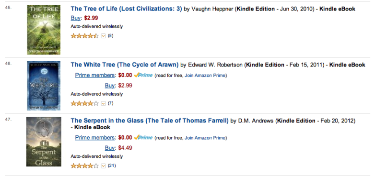Open The Tree of Life cover thumbnail
The height and width of the screenshot is (176, 375).
(44, 30)
